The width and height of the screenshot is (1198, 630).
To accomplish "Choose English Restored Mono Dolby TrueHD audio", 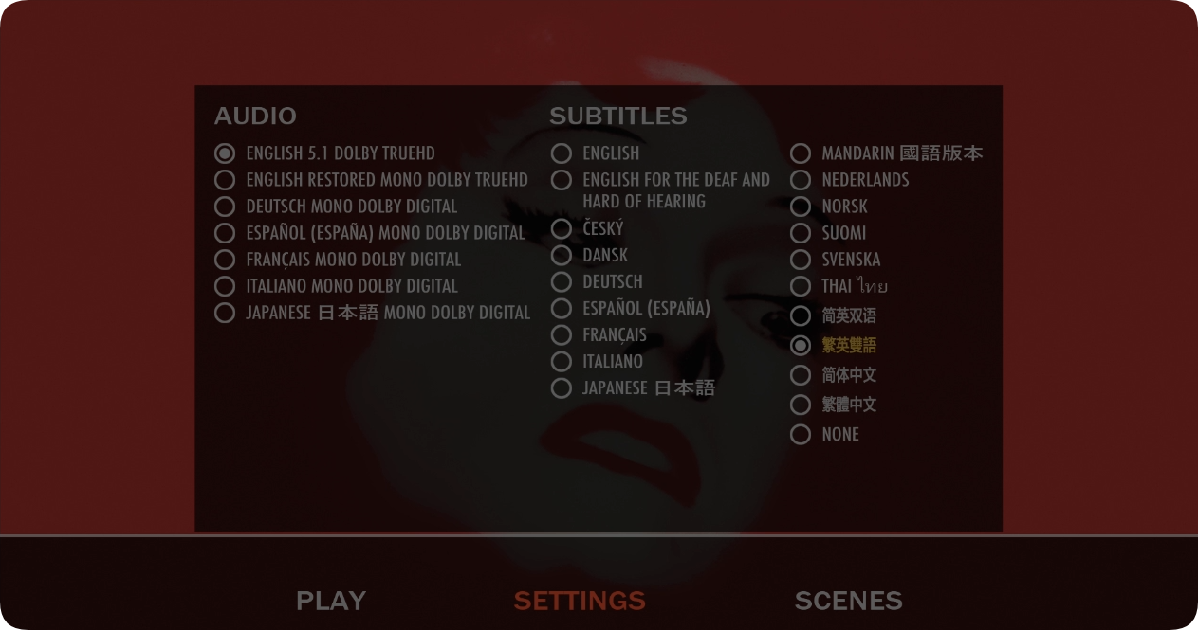I will 372,180.
